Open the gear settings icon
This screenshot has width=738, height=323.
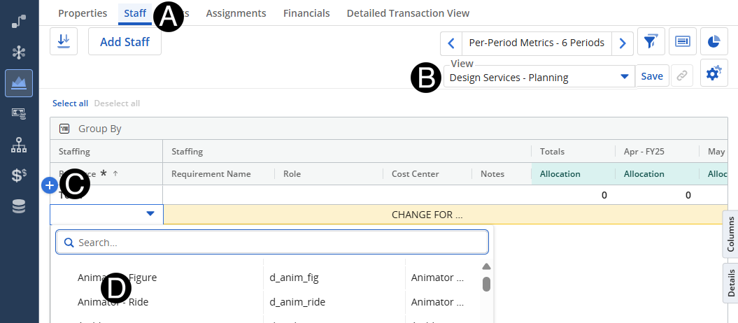coord(714,73)
